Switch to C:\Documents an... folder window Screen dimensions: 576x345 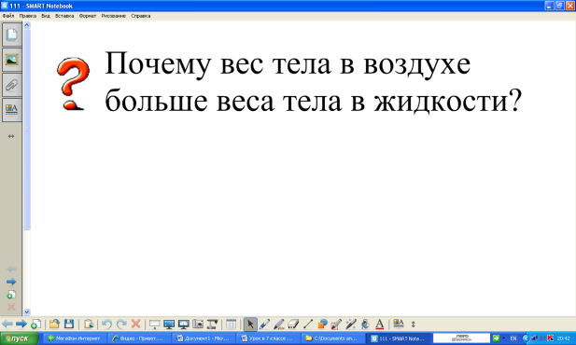coord(332,338)
